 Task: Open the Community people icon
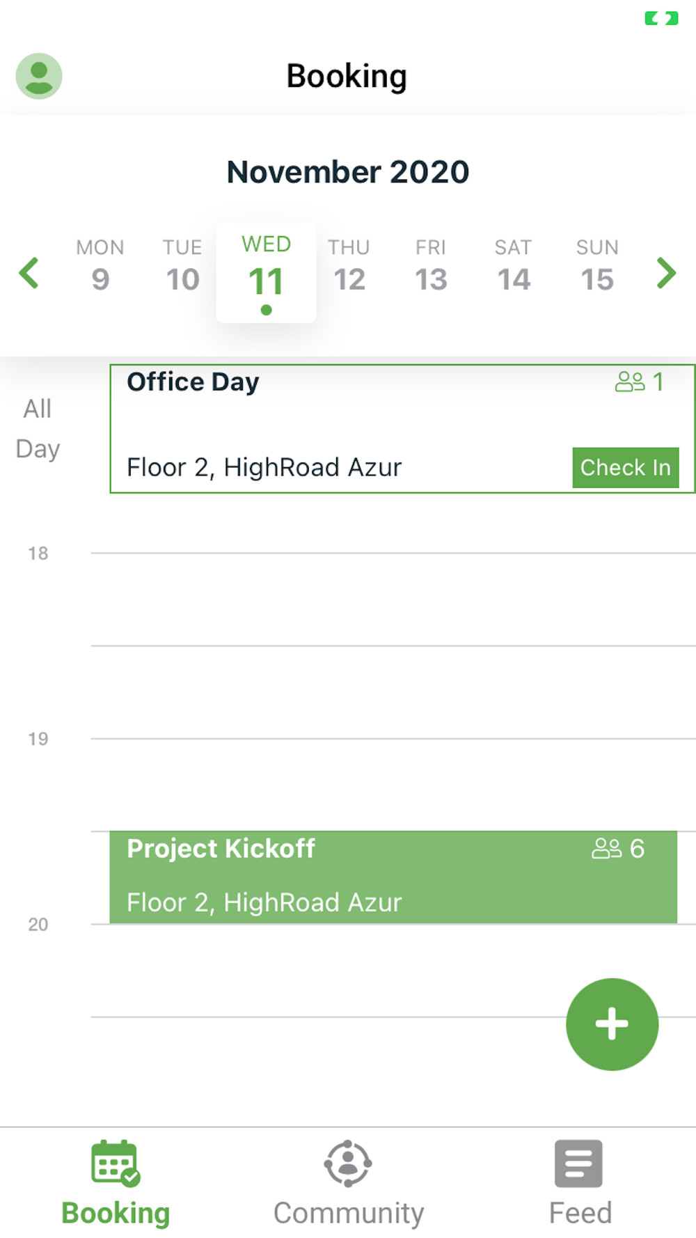coord(348,1163)
